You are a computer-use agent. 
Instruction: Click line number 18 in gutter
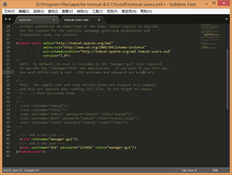tap(8, 43)
